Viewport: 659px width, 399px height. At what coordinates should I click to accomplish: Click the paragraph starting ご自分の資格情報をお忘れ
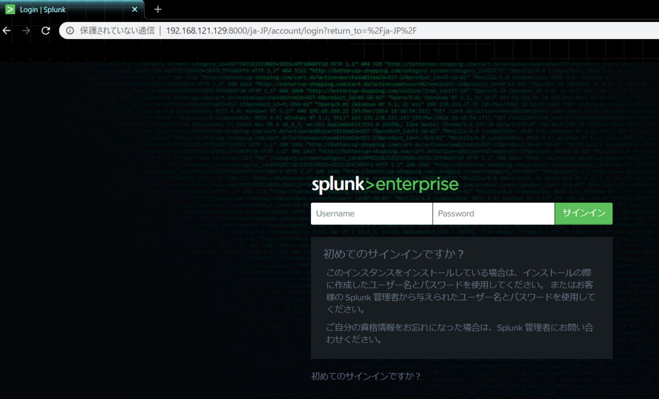[460, 334]
